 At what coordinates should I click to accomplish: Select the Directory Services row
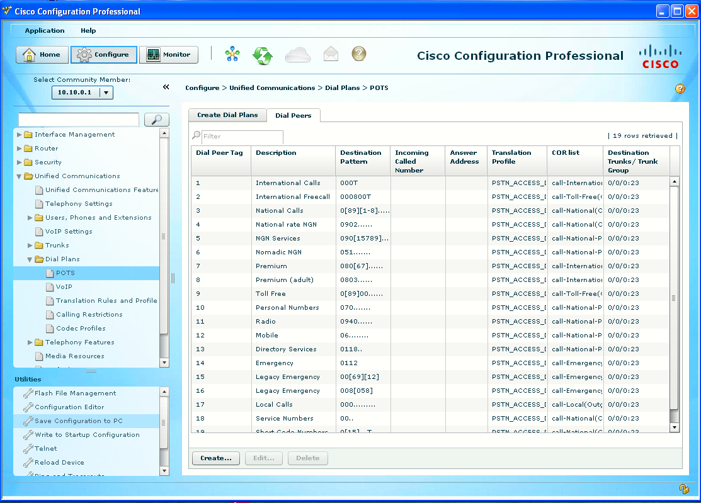(431, 349)
